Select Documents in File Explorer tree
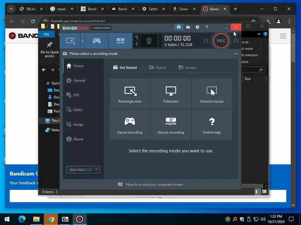Image resolution: width=301 pixels, height=225 pixels. click(x=53, y=104)
